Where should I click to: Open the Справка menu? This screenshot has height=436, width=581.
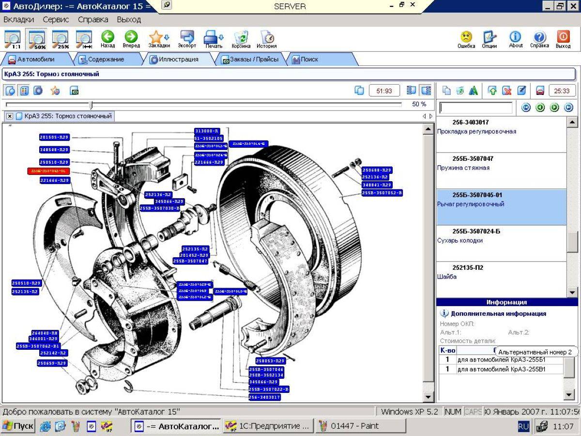click(93, 20)
